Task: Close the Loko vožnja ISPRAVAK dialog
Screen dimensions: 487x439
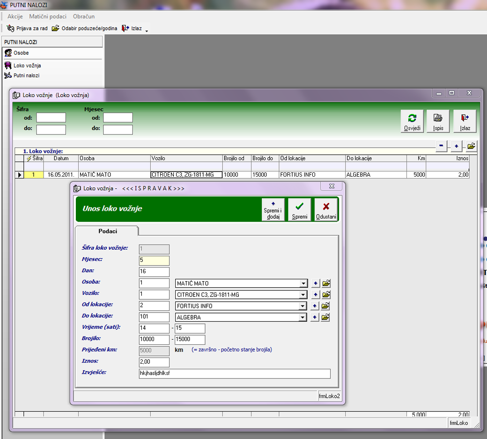Action: point(332,186)
